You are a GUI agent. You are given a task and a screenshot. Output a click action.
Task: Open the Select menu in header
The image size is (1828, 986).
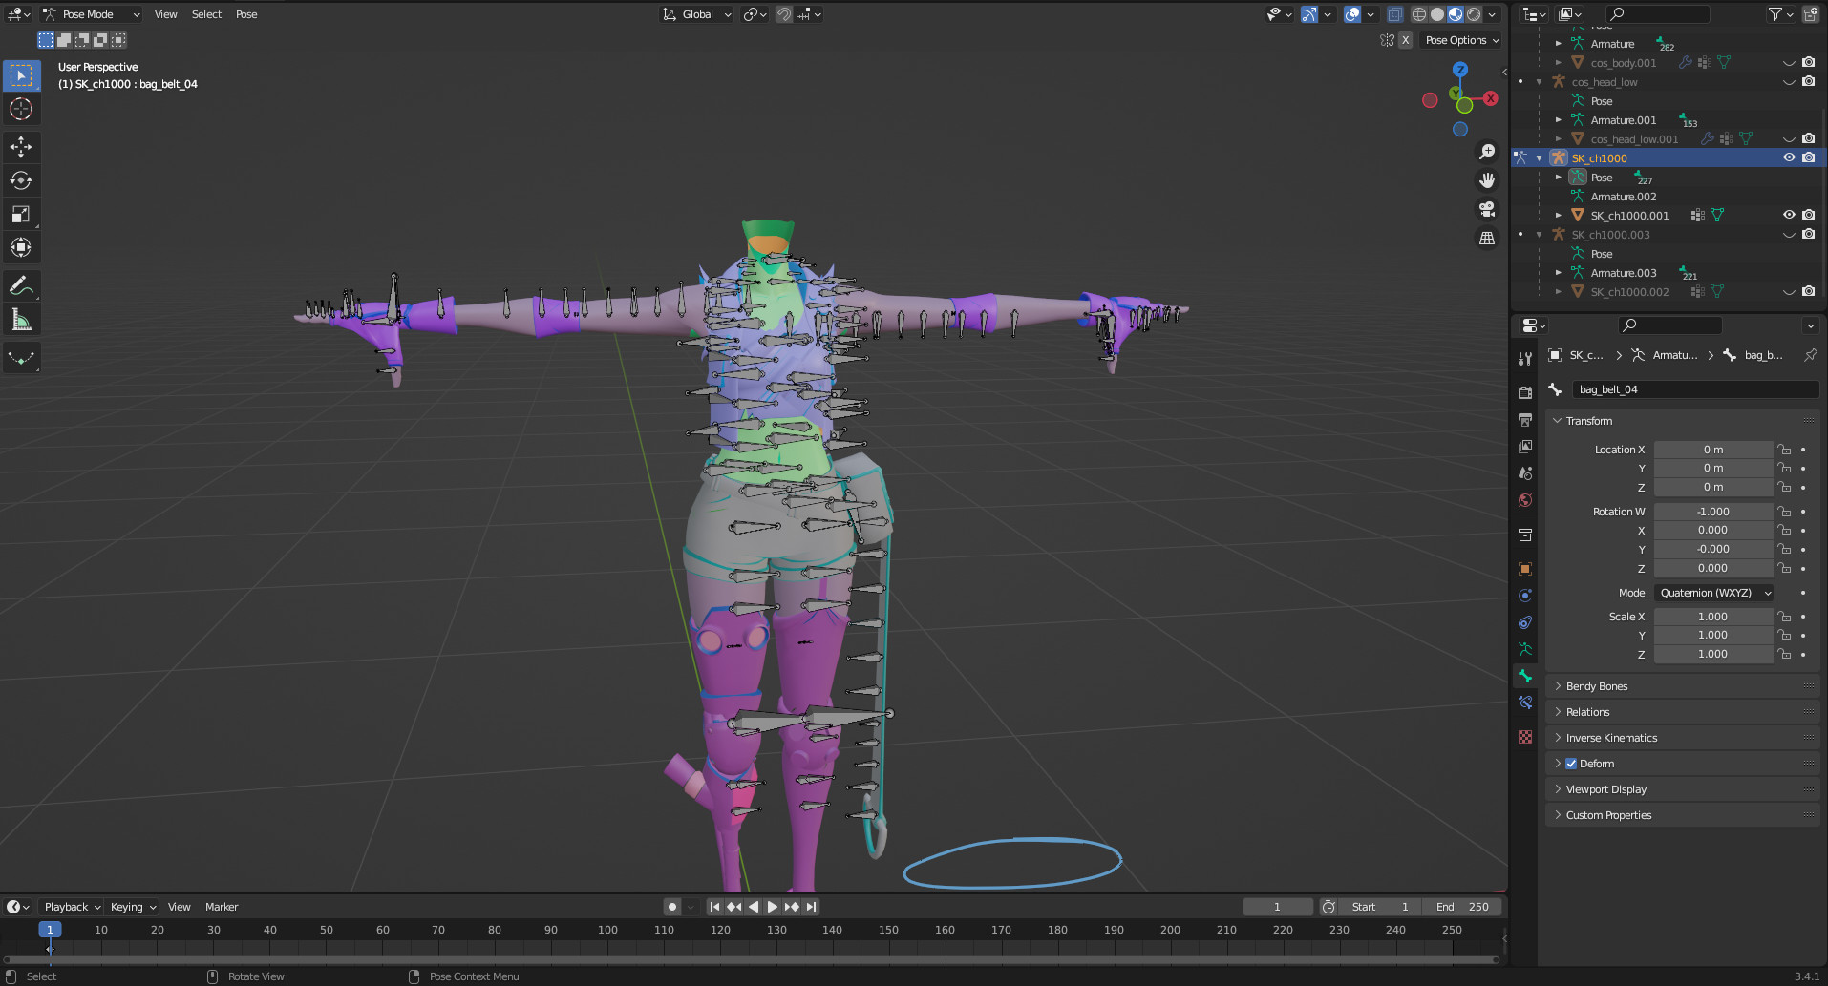(206, 14)
